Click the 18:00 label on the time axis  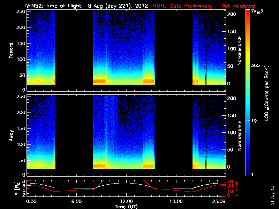[x=176, y=202]
